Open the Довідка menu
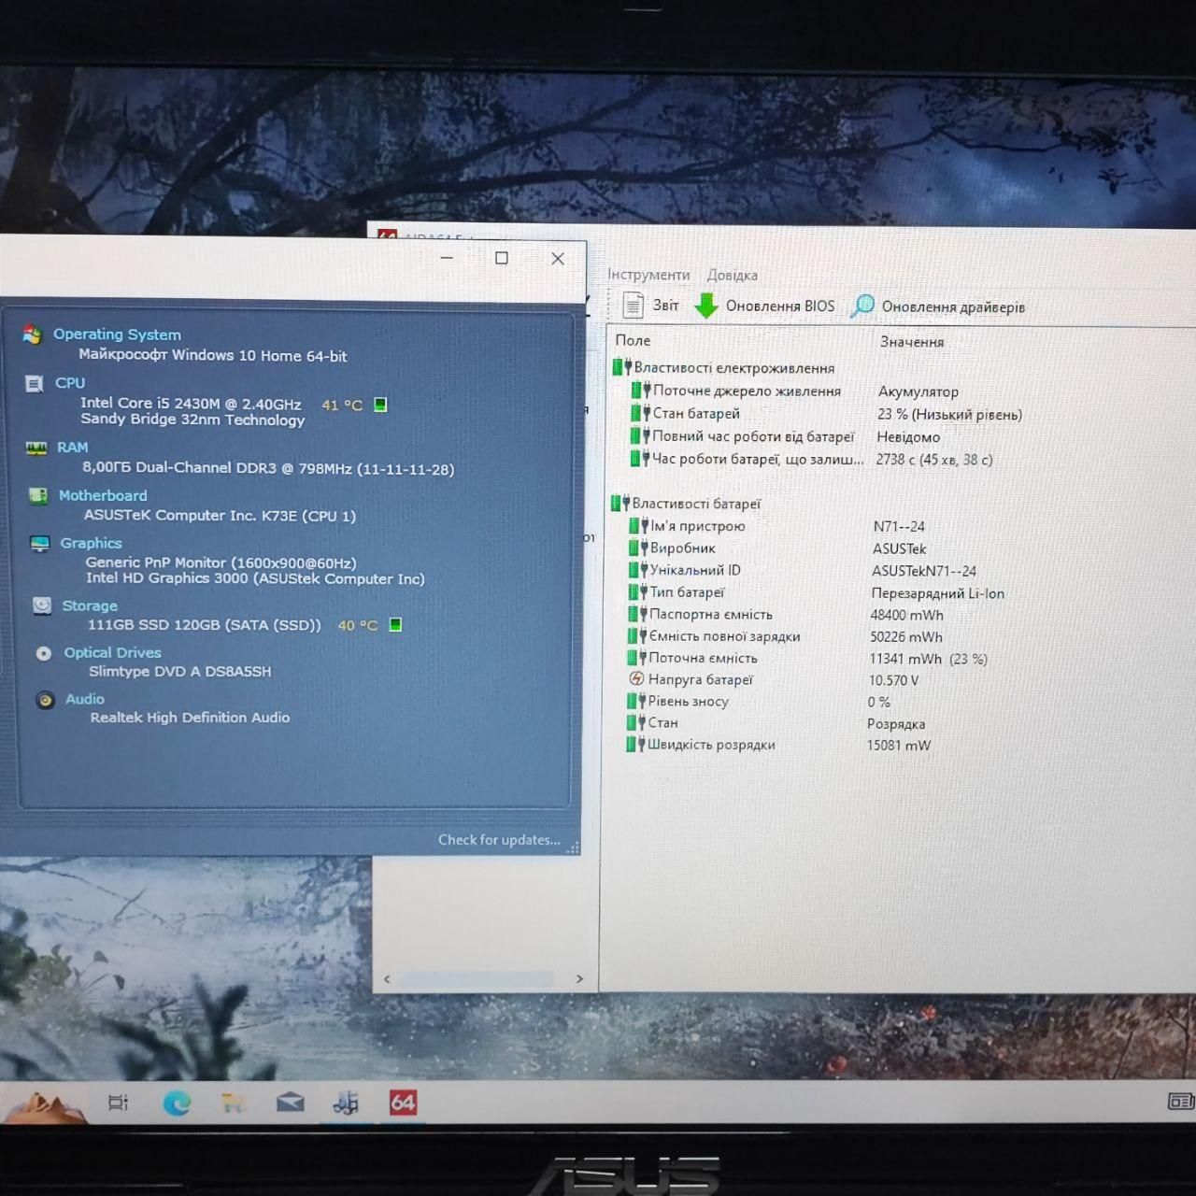 732,276
